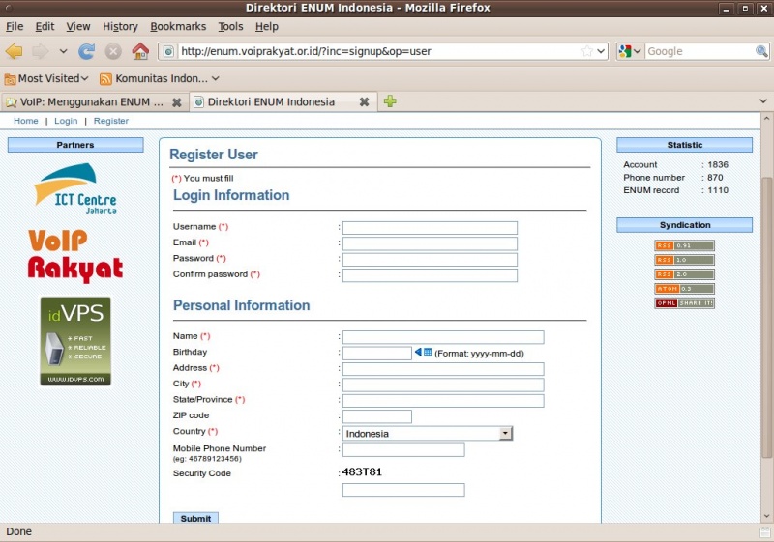Open the Google search engine selector

(x=630, y=51)
